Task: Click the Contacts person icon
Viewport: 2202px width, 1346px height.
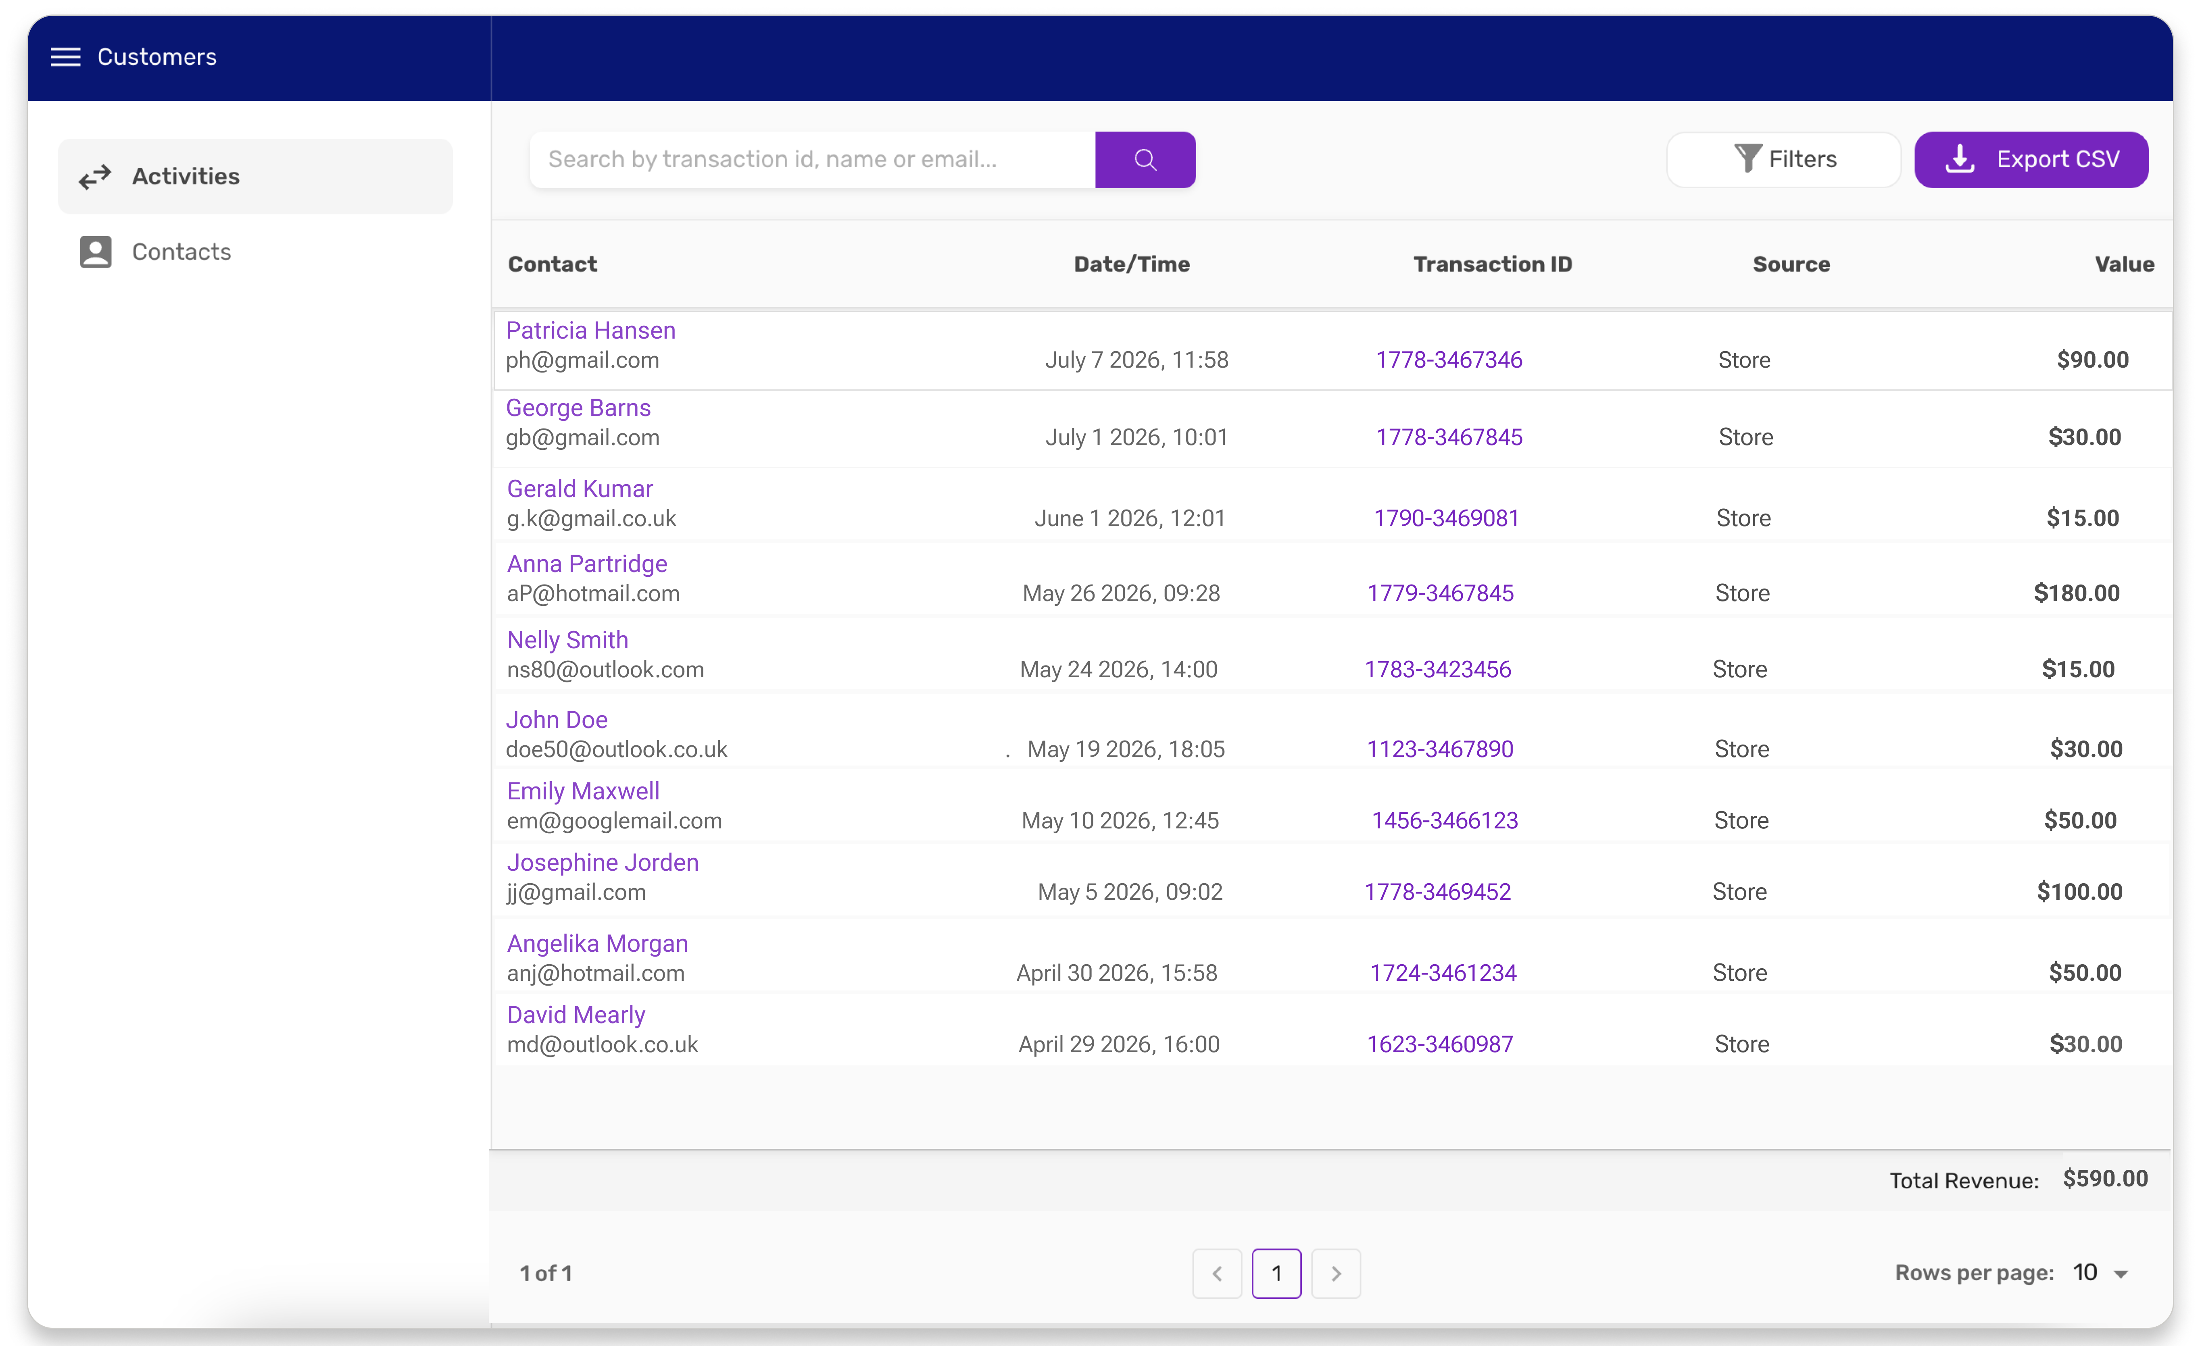Action: pyautogui.click(x=96, y=252)
